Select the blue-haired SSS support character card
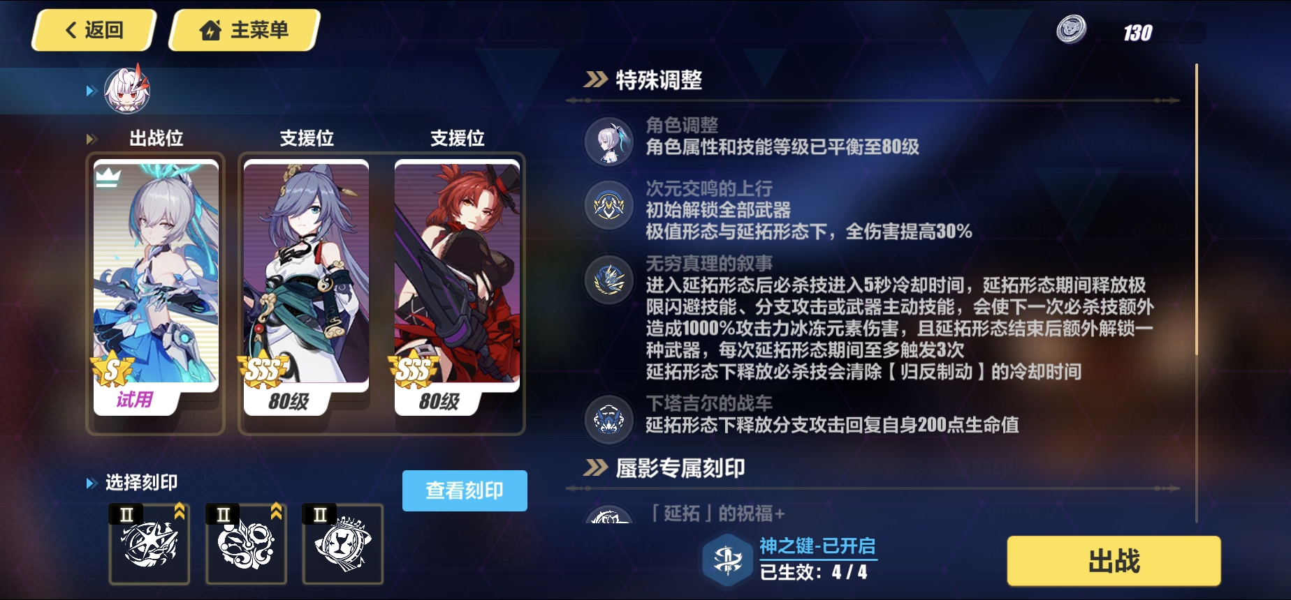The width and height of the screenshot is (1291, 600). coord(306,287)
